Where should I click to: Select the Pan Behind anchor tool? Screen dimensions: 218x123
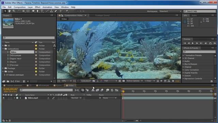28,11
